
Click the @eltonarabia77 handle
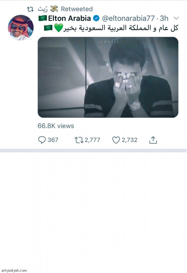pyautogui.click(x=128, y=19)
